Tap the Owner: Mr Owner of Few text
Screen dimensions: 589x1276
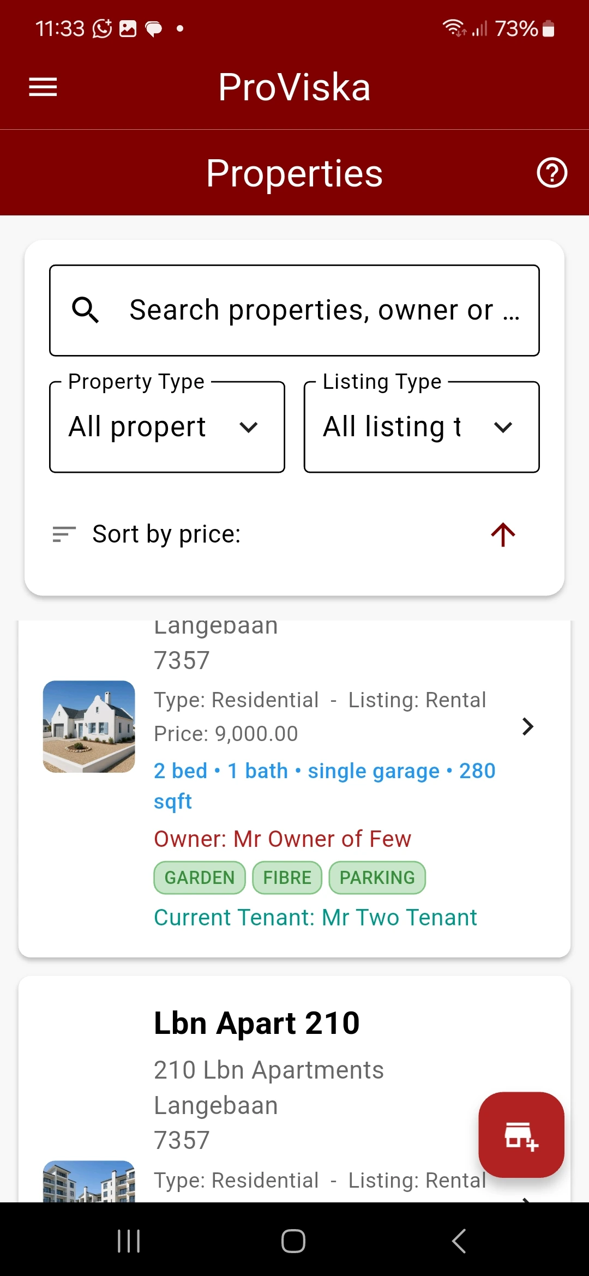pyautogui.click(x=283, y=839)
